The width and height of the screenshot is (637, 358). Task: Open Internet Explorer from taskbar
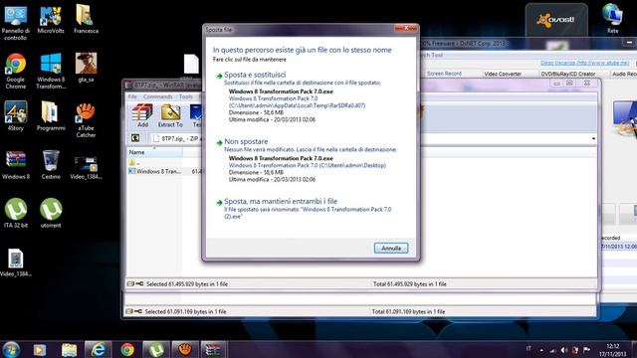click(x=98, y=349)
